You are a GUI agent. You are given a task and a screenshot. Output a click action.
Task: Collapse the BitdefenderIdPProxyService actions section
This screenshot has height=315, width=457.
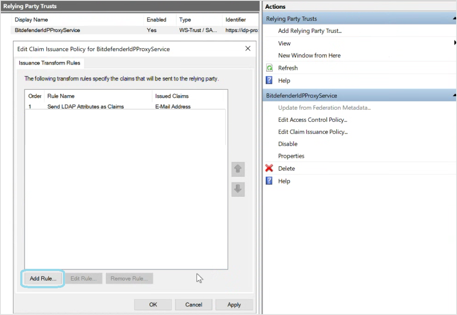pyautogui.click(x=454, y=95)
